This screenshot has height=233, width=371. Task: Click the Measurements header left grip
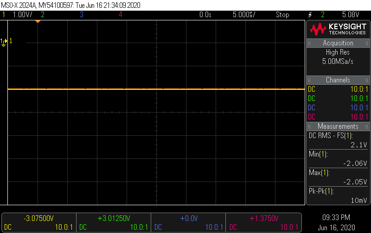(309, 126)
